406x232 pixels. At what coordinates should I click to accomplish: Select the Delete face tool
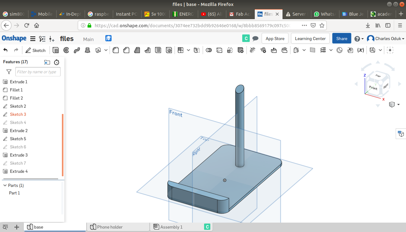point(263,50)
